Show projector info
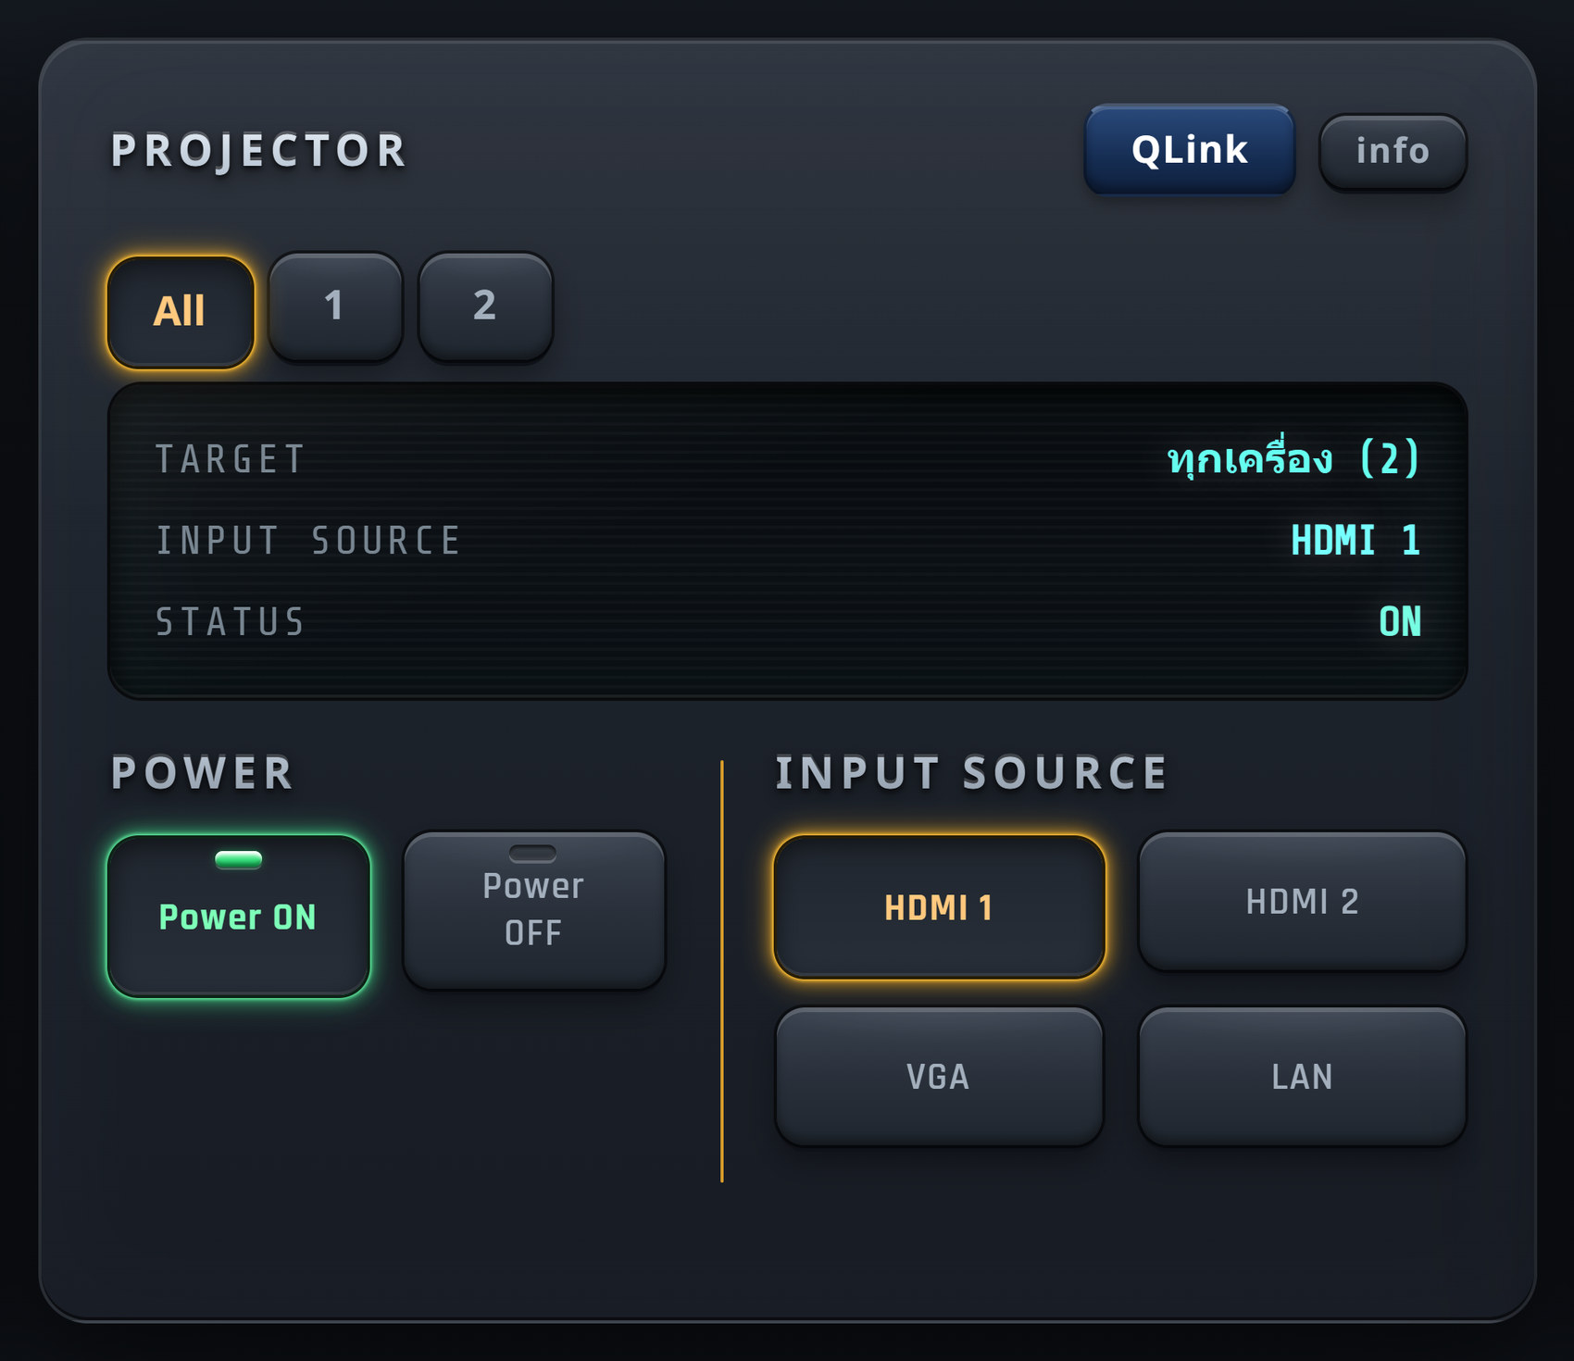The image size is (1574, 1361). [1393, 151]
